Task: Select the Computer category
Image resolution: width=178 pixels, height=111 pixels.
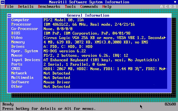Action: click(x=20, y=20)
